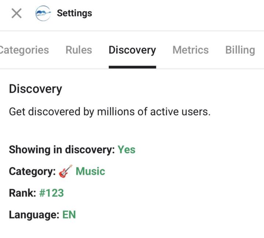Viewport: 264px width, 238px height.
Task: Tap the 'Rank:' label text
Action: point(22,193)
